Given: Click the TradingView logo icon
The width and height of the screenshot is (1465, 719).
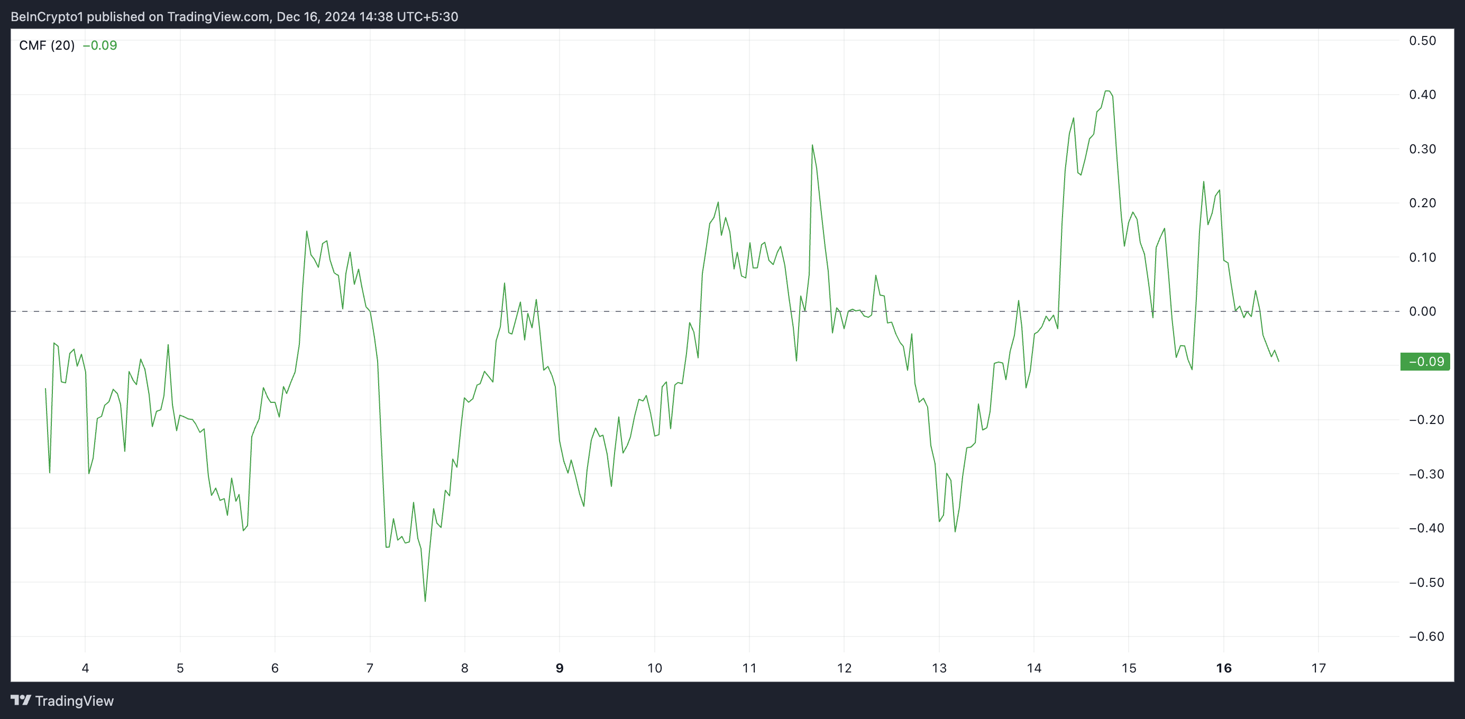Looking at the screenshot, I should [x=21, y=699].
